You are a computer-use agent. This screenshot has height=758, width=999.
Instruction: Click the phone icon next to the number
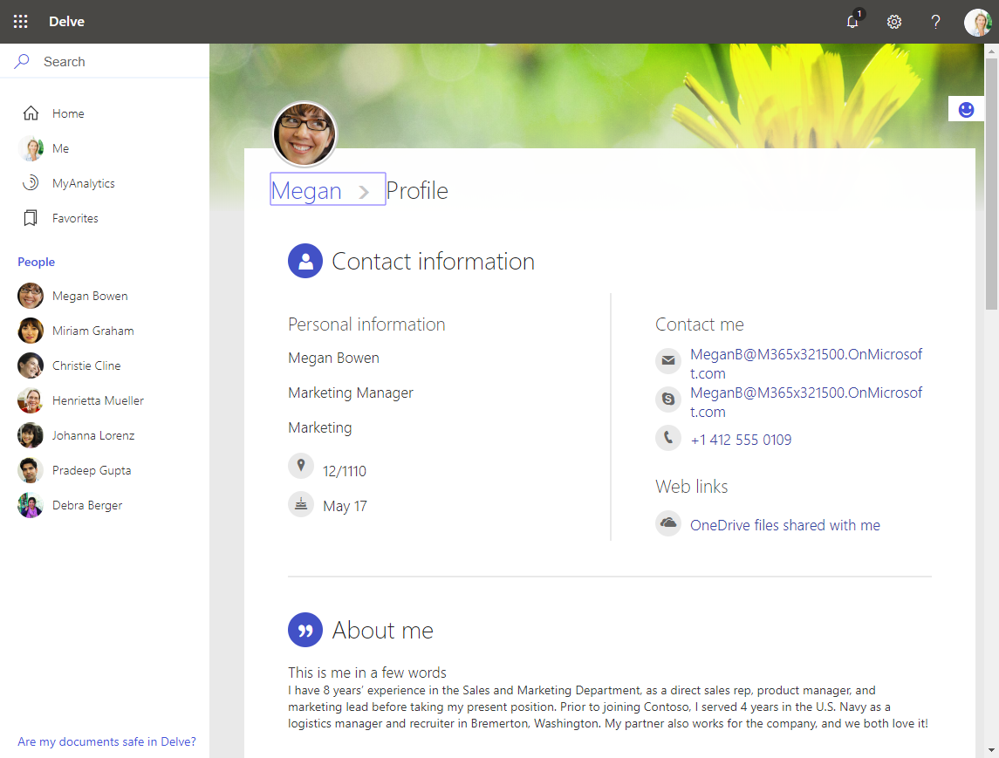click(667, 438)
